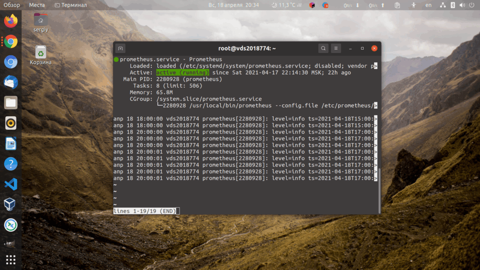The width and height of the screenshot is (480, 270).
Task: Minimize the terminal window
Action: coord(350,48)
